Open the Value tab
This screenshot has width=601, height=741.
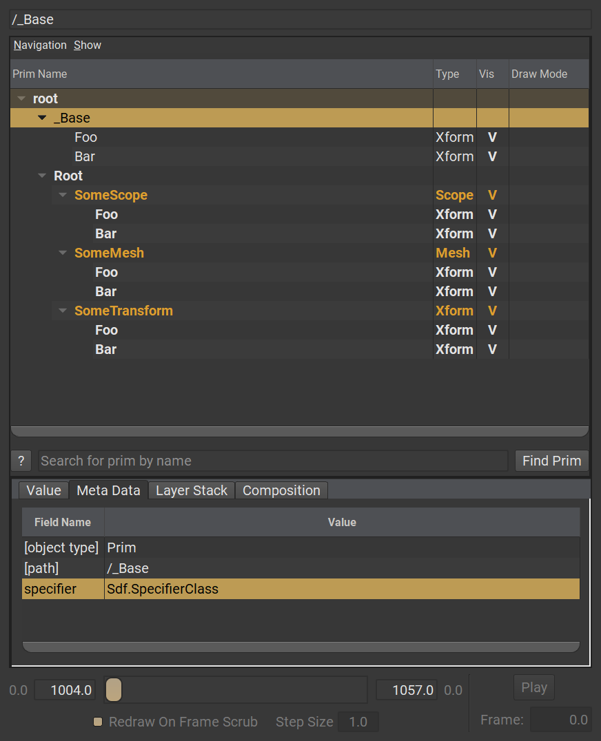tap(43, 490)
